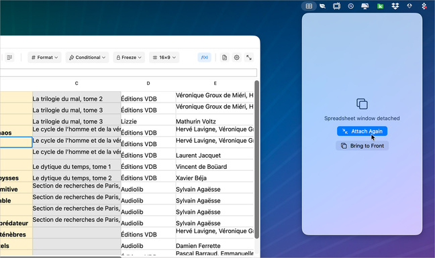The width and height of the screenshot is (435, 258).
Task: Expand the Freeze dropdown
Action: point(129,58)
